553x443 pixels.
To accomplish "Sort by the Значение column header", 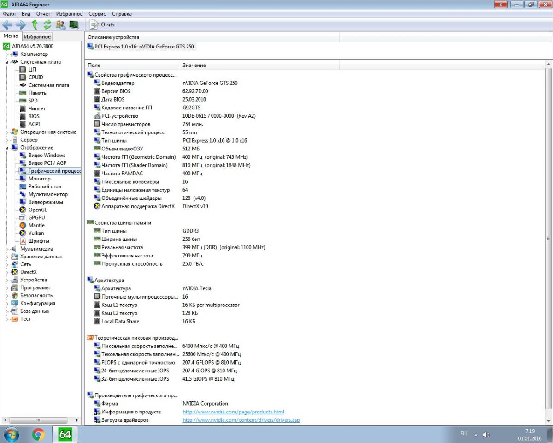I will (x=259, y=65).
